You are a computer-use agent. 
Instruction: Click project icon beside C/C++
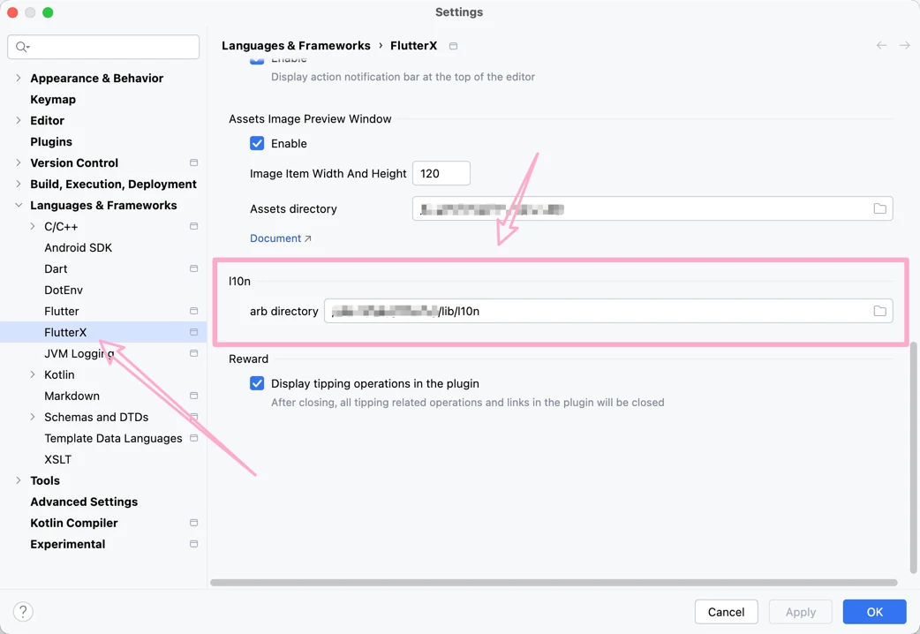coord(193,226)
